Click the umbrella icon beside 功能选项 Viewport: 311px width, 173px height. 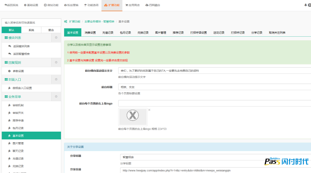(x=85, y=5)
